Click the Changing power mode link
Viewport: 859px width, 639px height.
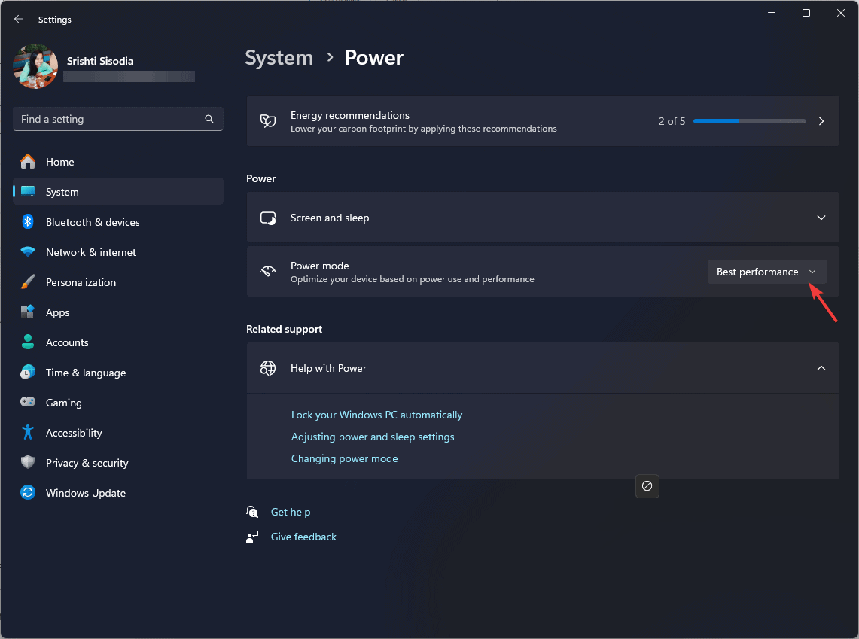(344, 458)
